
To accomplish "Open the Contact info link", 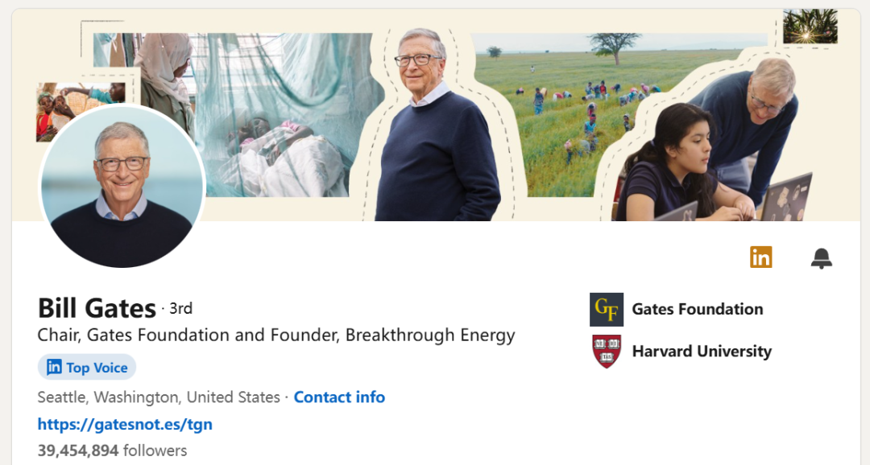I will point(339,397).
